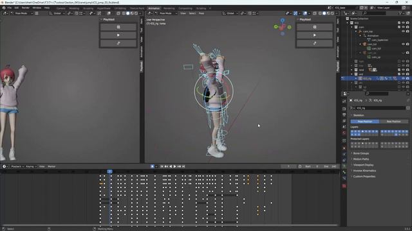Click Playblast play button in User Perspective viewport

point(315,35)
